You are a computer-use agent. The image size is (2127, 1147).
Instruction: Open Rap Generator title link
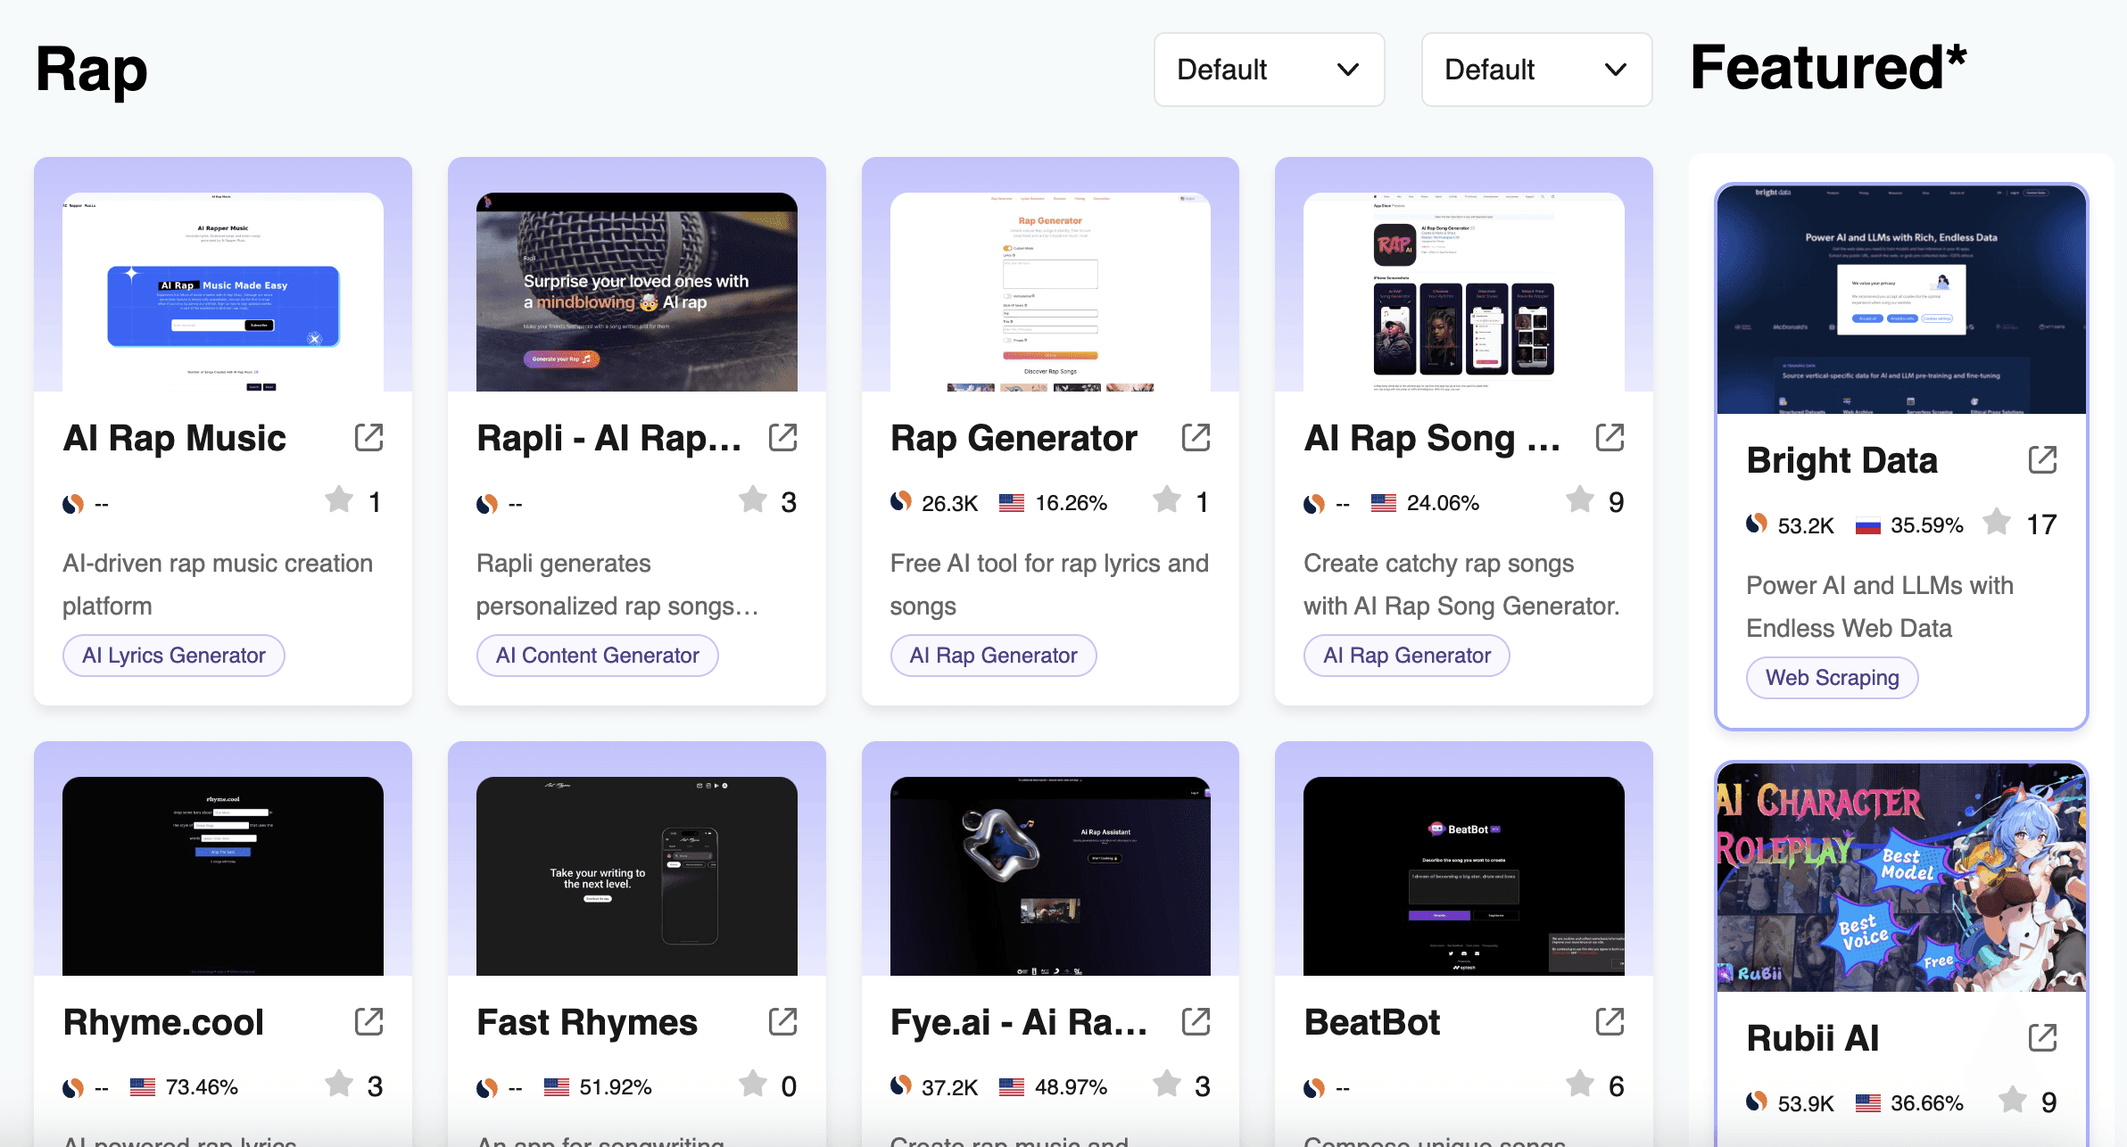[1014, 438]
